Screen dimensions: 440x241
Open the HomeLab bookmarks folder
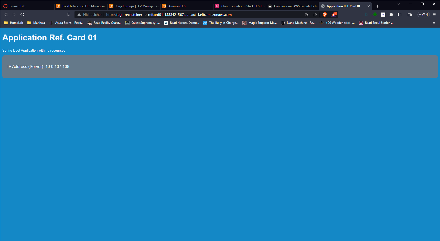point(14,23)
